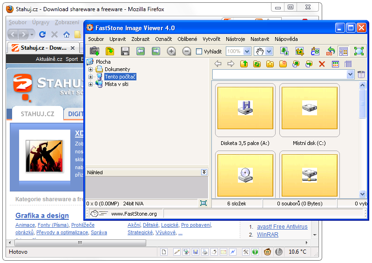
Task: Click Firefox reload button
Action: (42, 34)
